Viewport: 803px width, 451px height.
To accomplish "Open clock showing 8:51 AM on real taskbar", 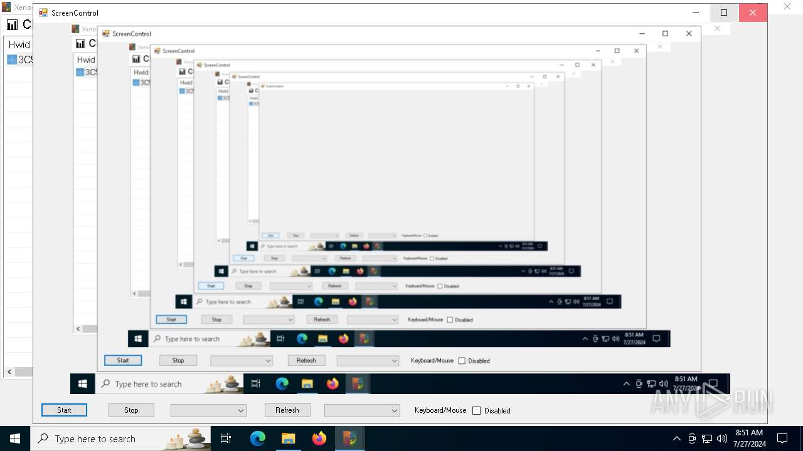I will pyautogui.click(x=749, y=438).
